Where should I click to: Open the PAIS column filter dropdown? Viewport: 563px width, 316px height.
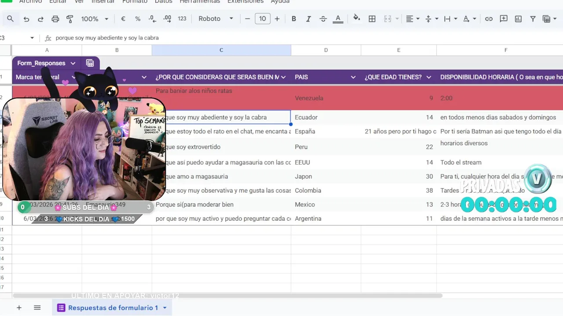(x=353, y=77)
